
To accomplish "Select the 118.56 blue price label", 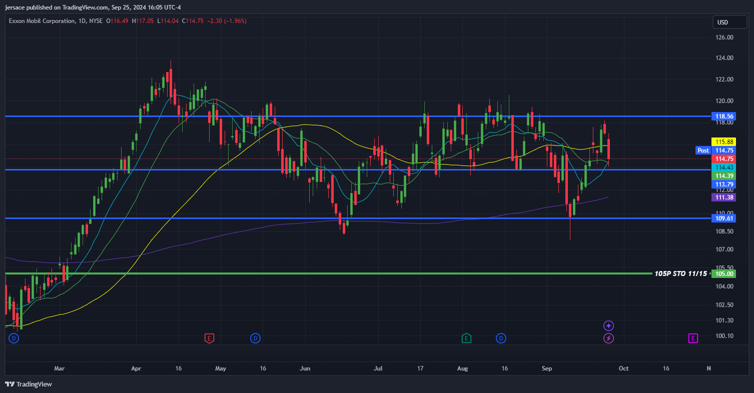I will pyautogui.click(x=723, y=116).
